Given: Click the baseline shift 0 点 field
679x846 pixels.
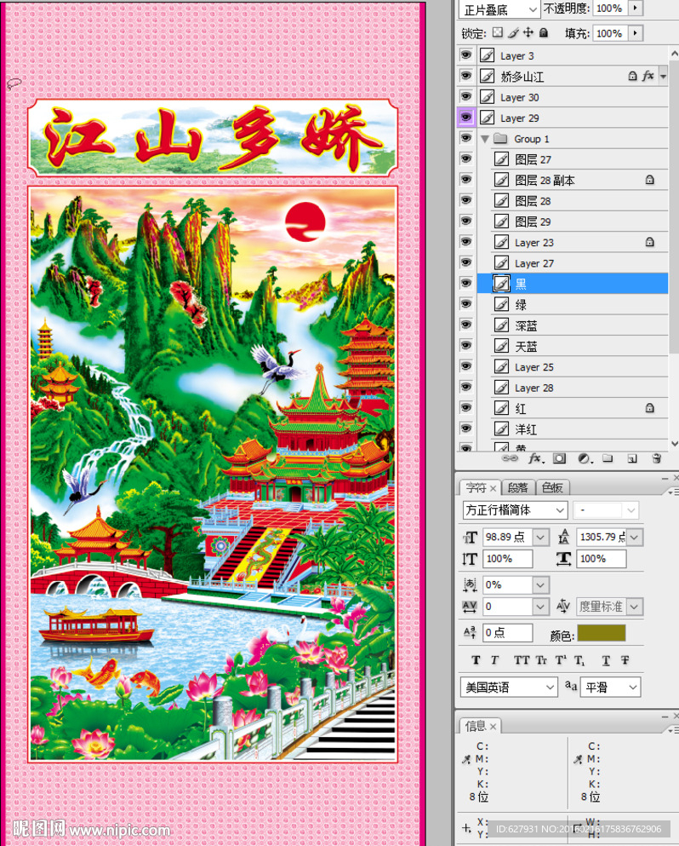Looking at the screenshot, I should coord(508,632).
